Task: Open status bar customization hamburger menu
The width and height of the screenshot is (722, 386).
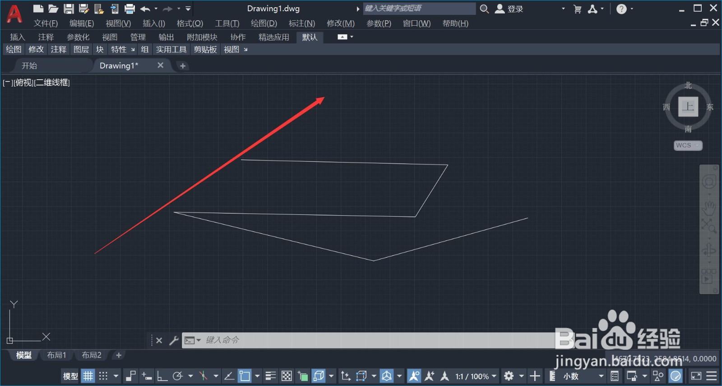Action: pos(712,376)
